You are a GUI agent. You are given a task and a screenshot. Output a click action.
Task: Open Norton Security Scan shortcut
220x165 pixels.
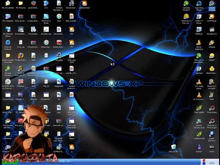click(199, 123)
